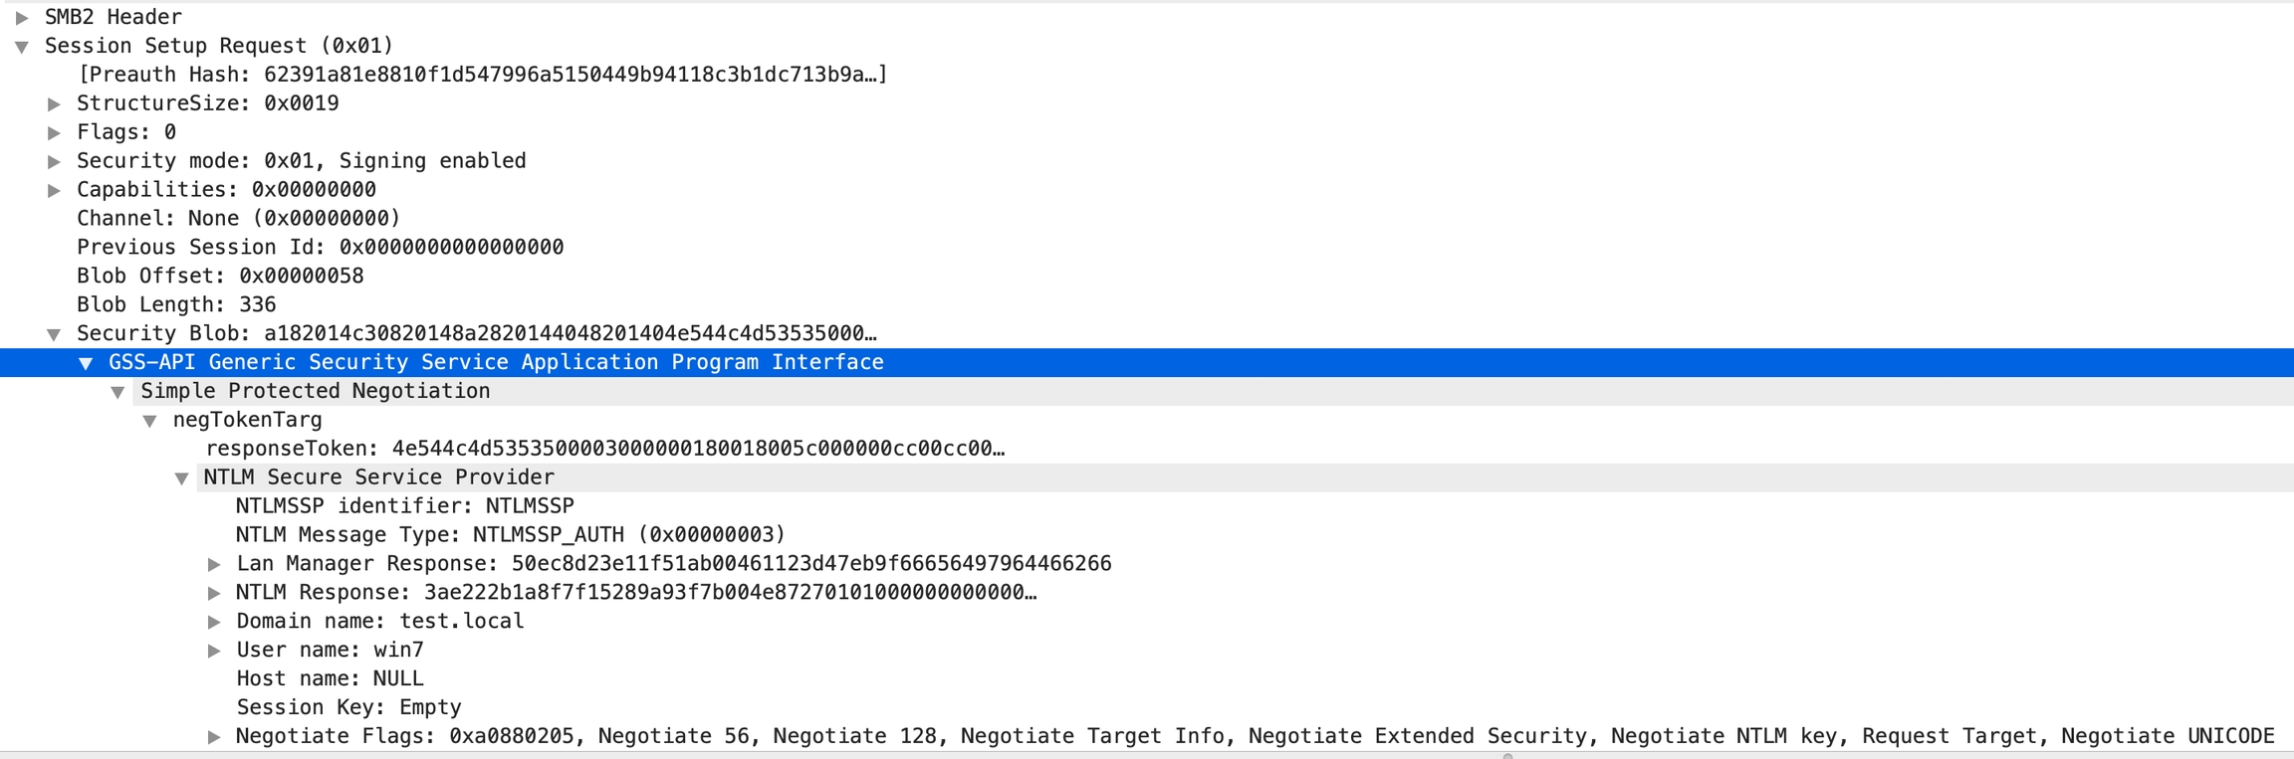Expand the Lan Manager Response field
The height and width of the screenshot is (759, 2294).
click(214, 565)
